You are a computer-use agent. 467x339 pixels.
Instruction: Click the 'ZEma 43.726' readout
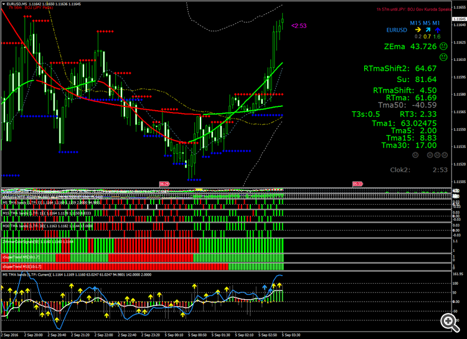click(x=410, y=47)
